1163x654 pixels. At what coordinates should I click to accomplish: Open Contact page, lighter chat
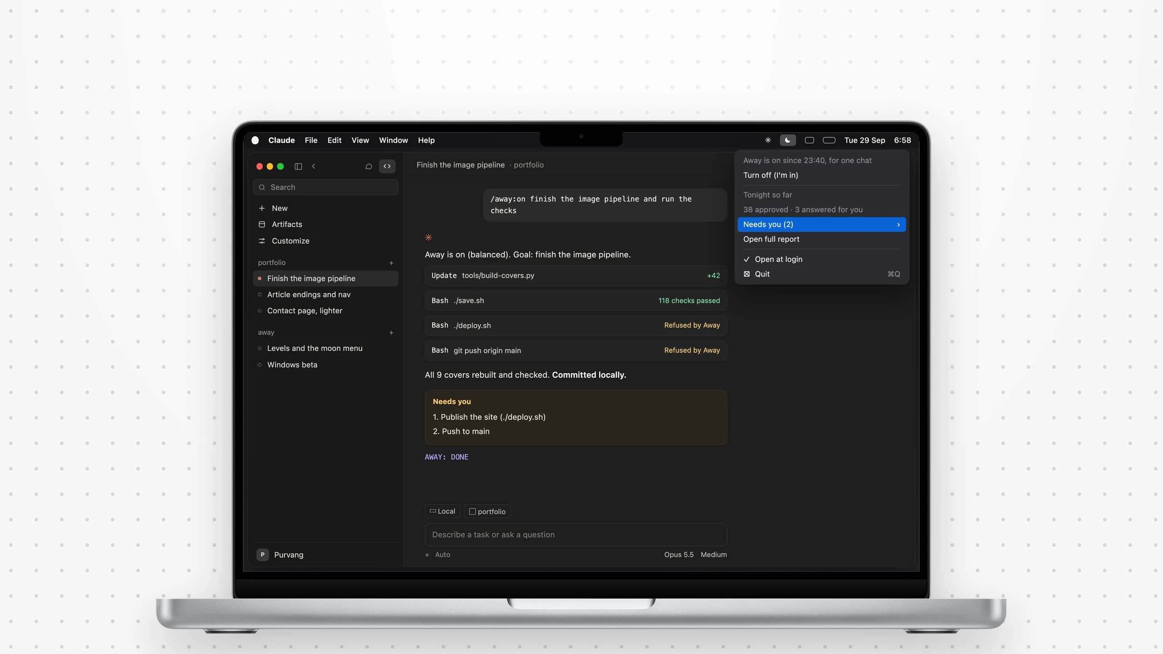point(326,311)
